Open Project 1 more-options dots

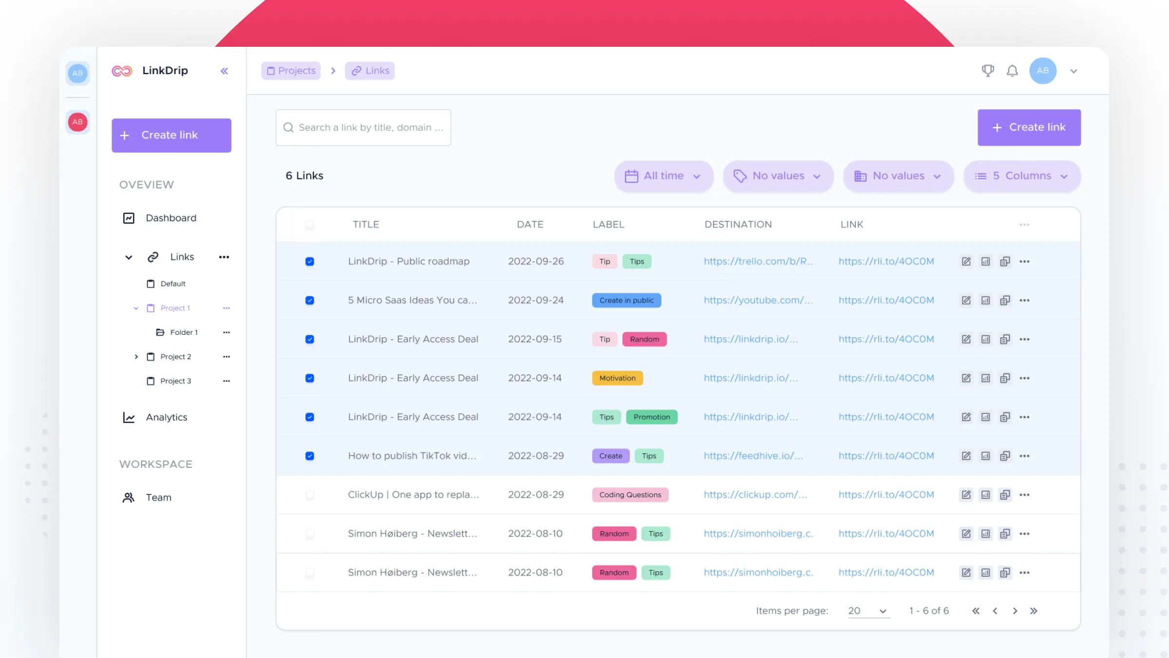click(226, 308)
